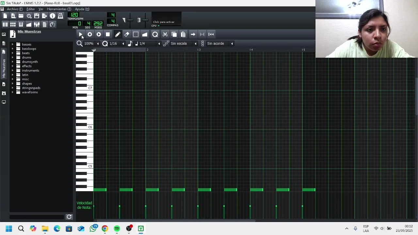Screen dimensions: 418x235
Task: Select the Erase mode
Action: coord(127,34)
